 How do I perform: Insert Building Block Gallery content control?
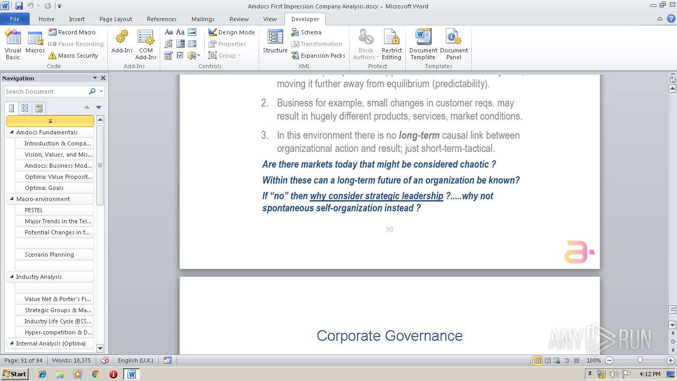(169, 44)
